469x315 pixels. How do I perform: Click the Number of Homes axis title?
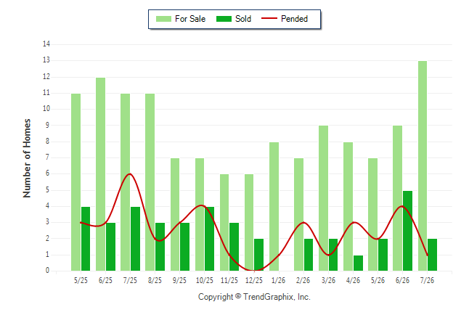[27, 158]
